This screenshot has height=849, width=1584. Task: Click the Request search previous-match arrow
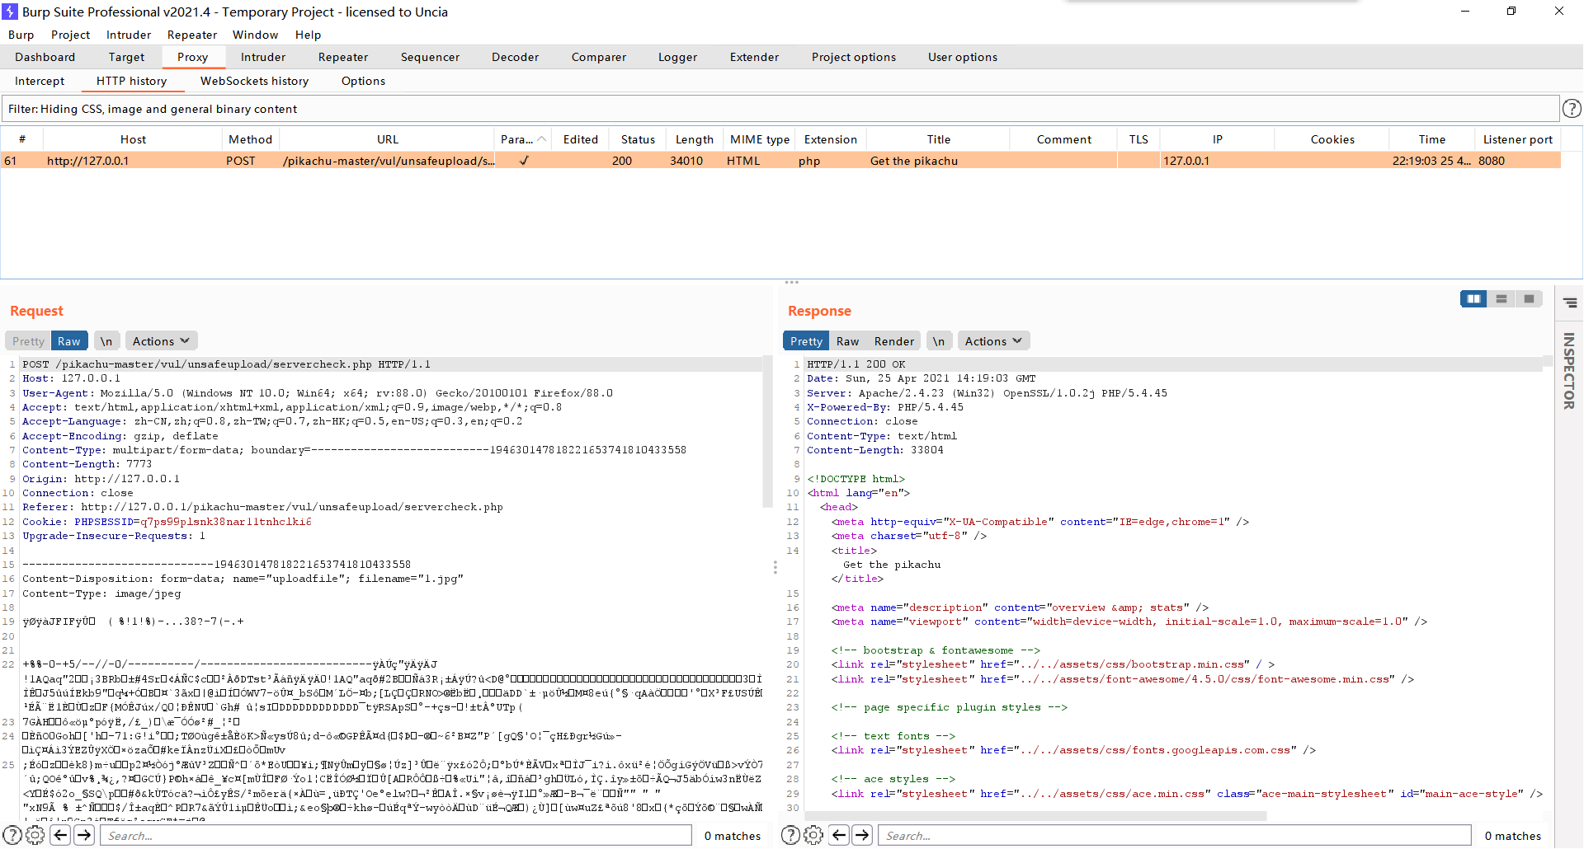pyautogui.click(x=60, y=835)
